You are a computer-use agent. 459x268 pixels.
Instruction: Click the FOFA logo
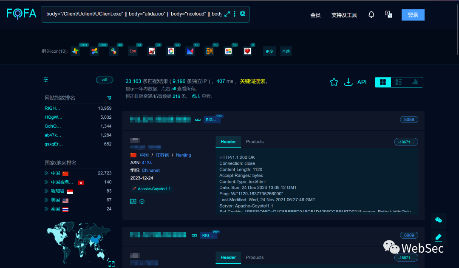coord(21,14)
